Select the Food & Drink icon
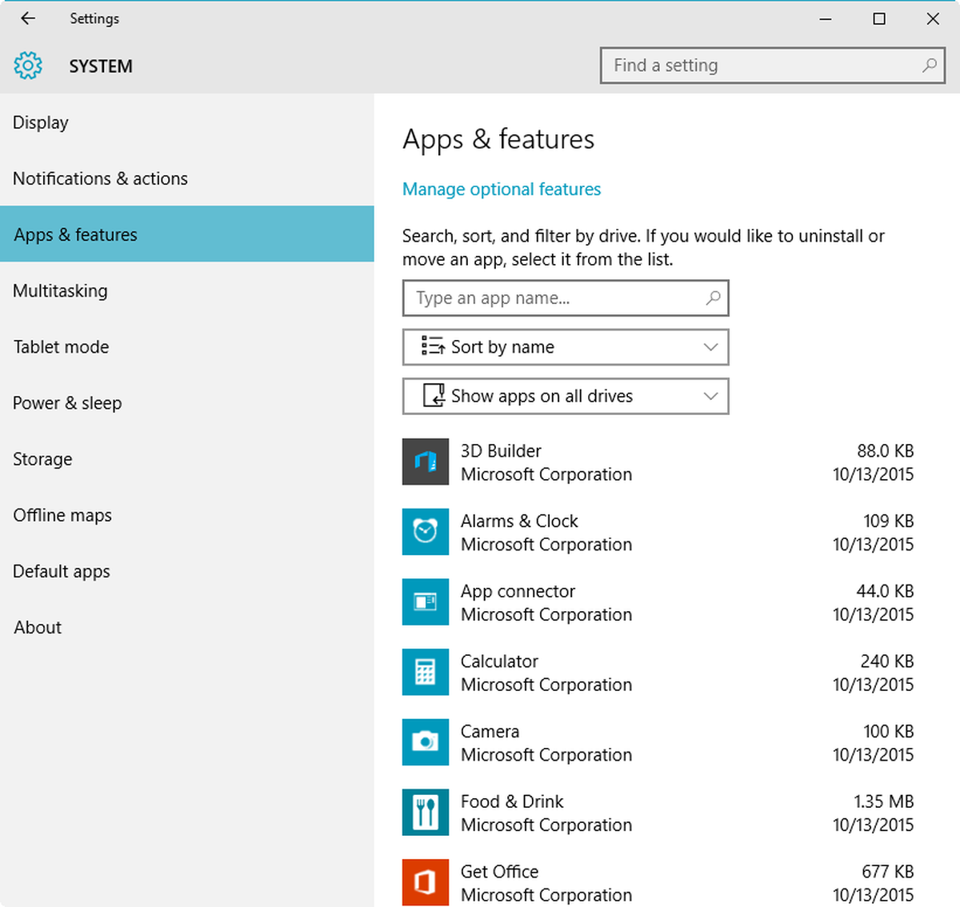Image resolution: width=960 pixels, height=907 pixels. tap(425, 813)
